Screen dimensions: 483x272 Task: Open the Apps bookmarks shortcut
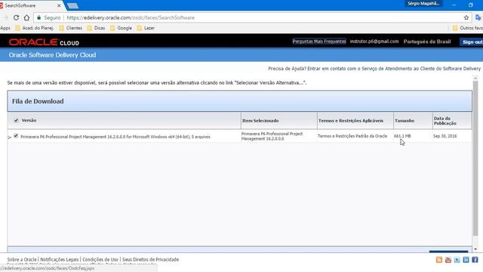(x=5, y=28)
